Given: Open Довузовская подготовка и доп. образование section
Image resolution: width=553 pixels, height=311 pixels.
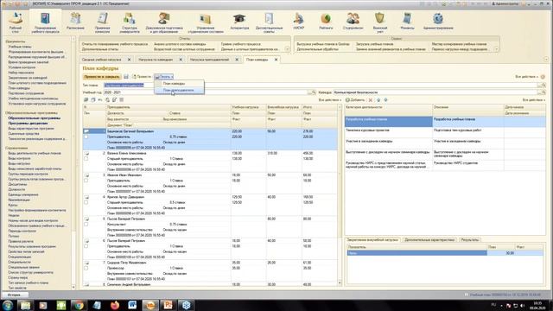Looking at the screenshot, I should pos(164,22).
